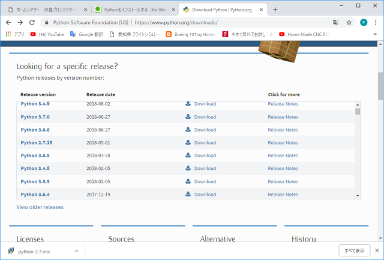Open the Google Translate icon in address bar
The height and width of the screenshot is (260, 384).
(x=335, y=23)
